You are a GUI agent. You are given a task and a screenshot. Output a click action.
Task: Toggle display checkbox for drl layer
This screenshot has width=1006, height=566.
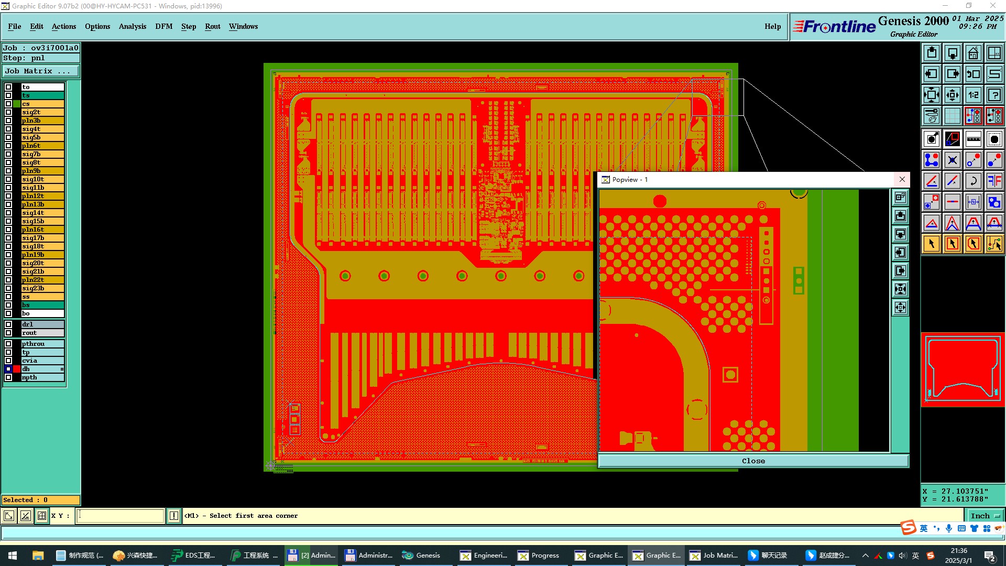pos(8,324)
